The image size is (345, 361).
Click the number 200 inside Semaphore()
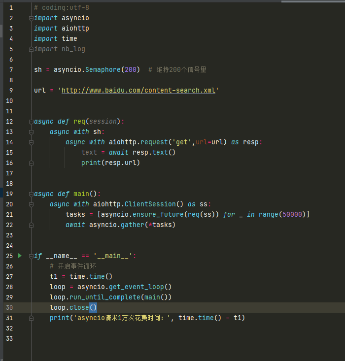coord(131,69)
